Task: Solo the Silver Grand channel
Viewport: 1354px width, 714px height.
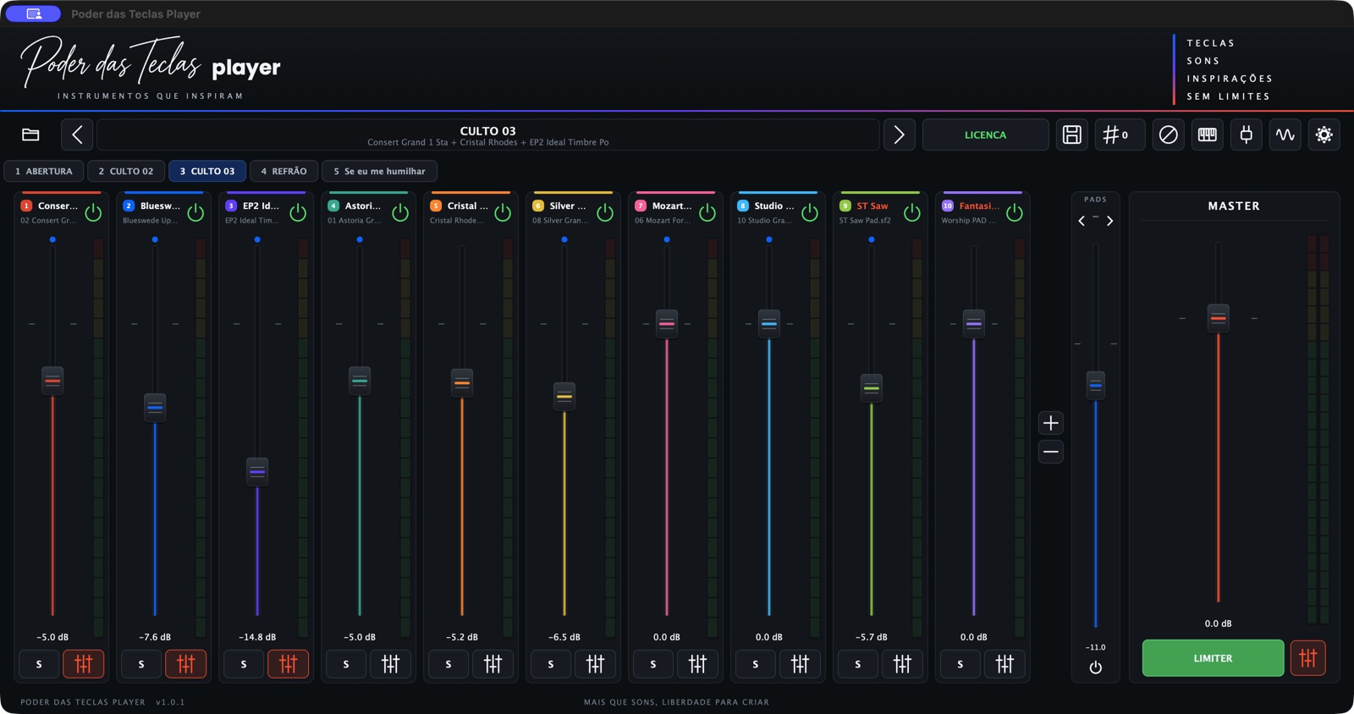Action: 550,664
